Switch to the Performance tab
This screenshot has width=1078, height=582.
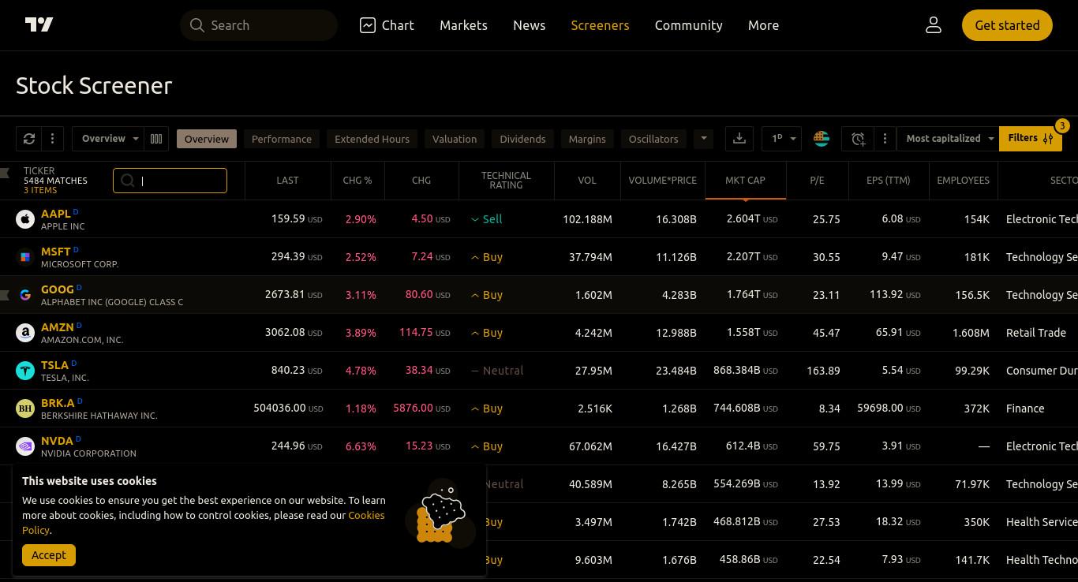[282, 139]
